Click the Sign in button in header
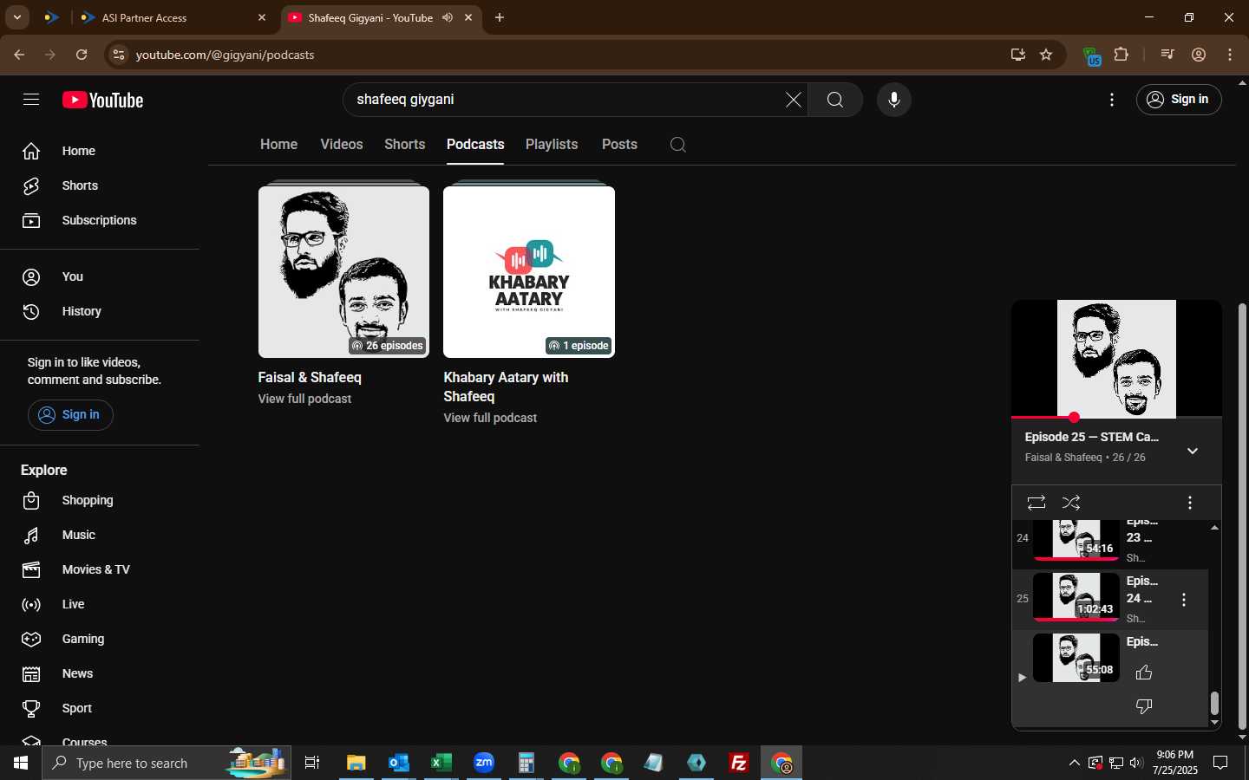 [x=1179, y=100]
